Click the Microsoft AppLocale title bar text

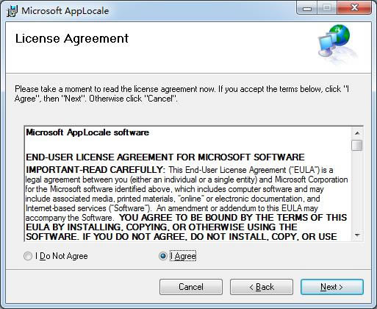tap(65, 11)
